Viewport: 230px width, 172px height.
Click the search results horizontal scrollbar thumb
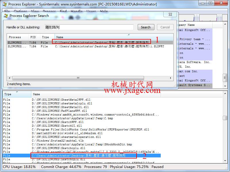[x=78, y=78]
